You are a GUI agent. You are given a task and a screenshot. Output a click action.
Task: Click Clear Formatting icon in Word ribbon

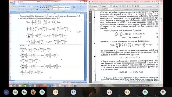coord(38,6)
